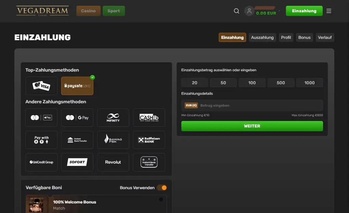
Task: Go to the Sport section
Action: [x=114, y=11]
